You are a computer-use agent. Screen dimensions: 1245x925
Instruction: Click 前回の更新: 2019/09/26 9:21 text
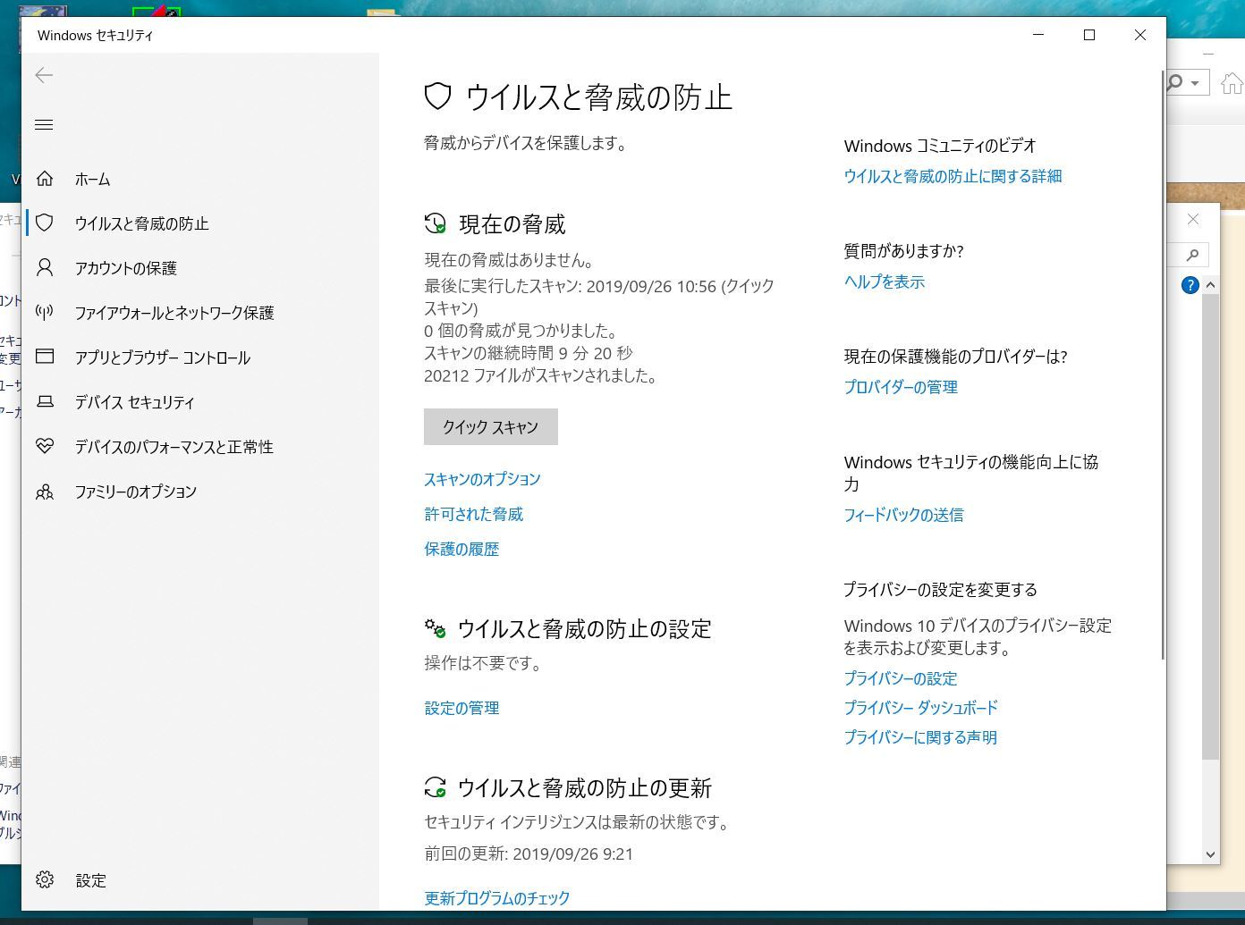(529, 854)
